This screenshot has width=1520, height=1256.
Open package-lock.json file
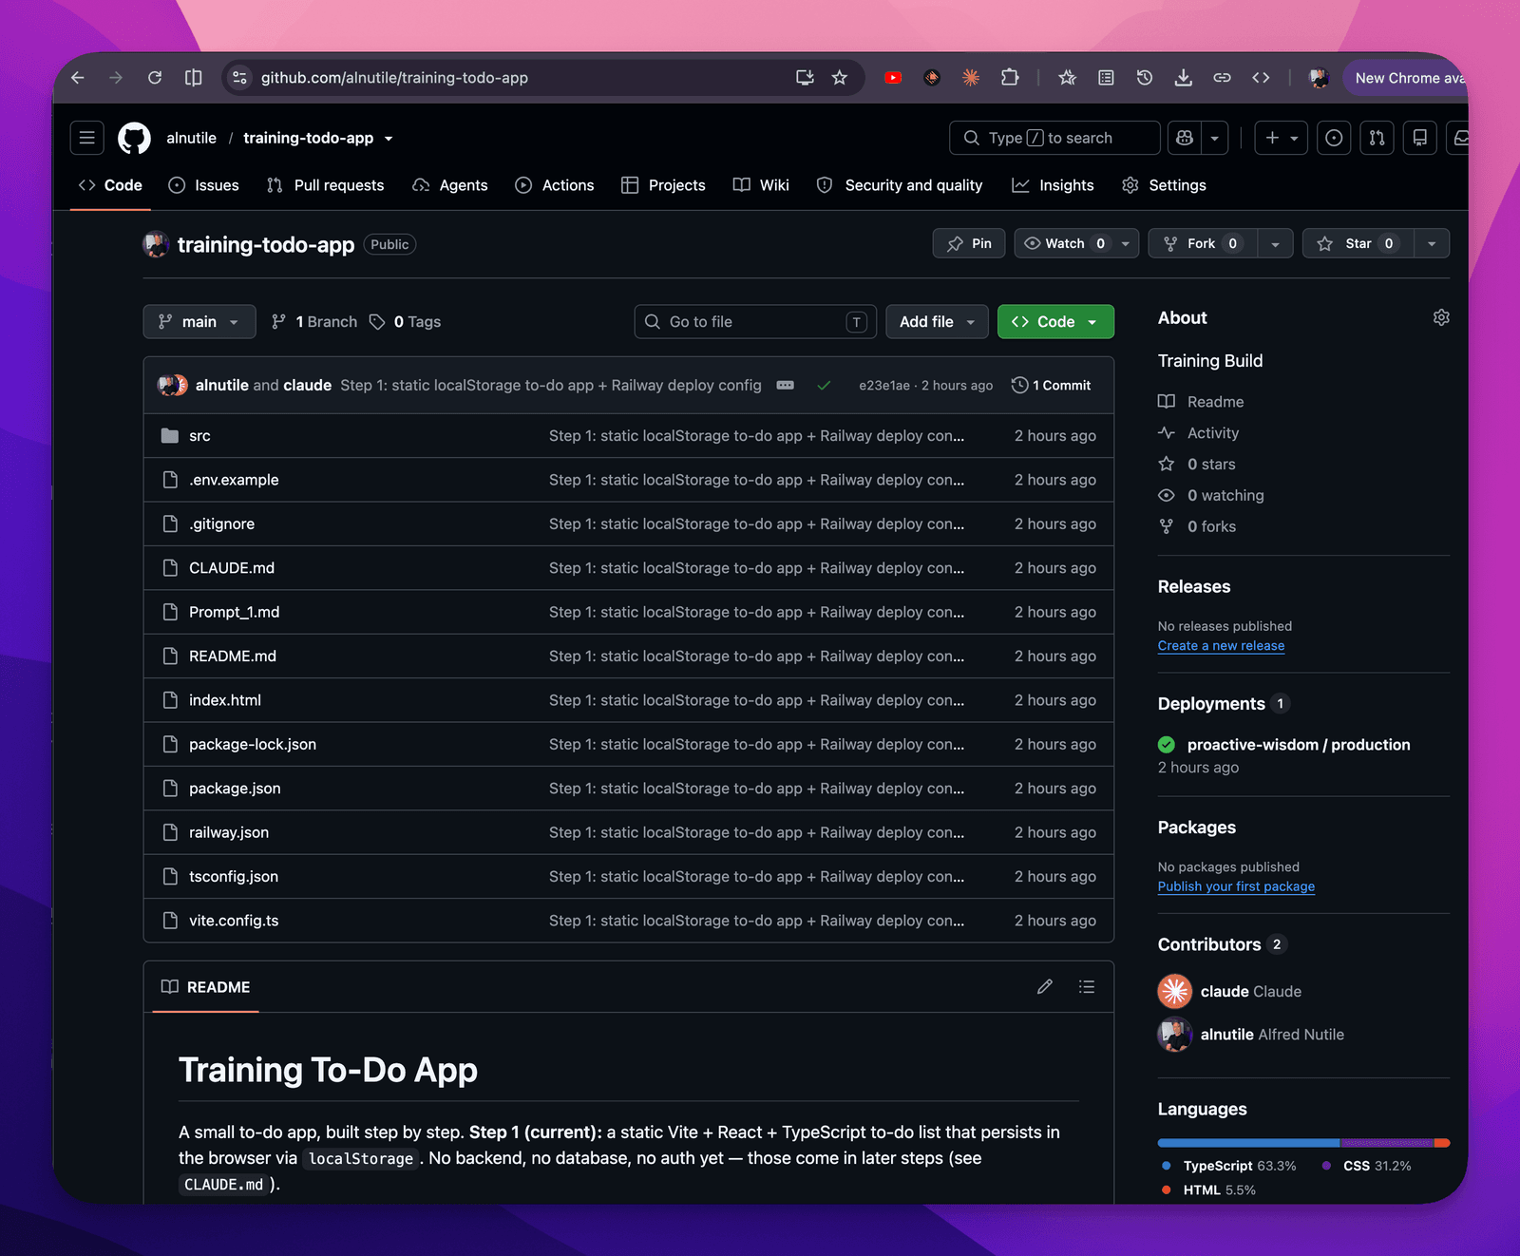point(253,745)
